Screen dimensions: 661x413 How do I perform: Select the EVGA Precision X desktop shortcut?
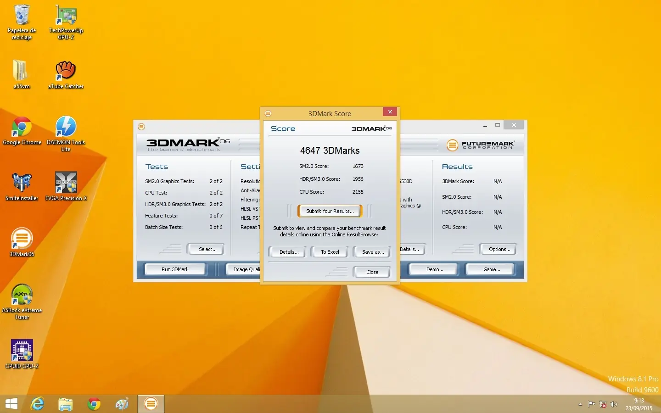click(66, 187)
